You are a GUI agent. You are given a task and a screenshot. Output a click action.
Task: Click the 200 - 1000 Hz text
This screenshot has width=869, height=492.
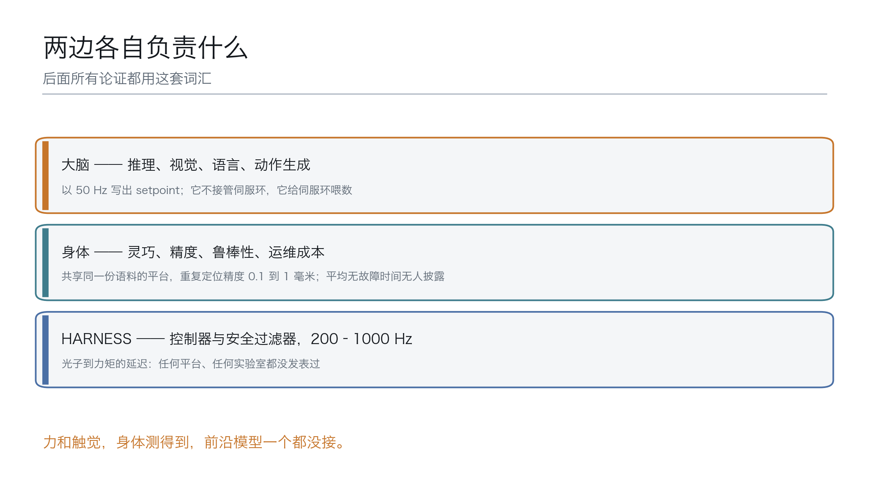coord(362,339)
